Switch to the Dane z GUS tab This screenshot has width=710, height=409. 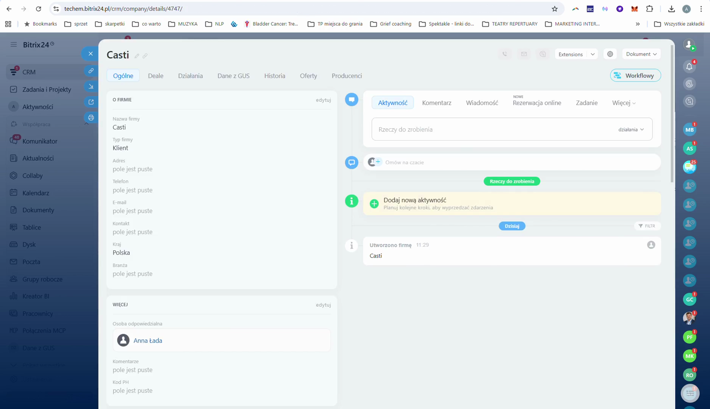233,76
